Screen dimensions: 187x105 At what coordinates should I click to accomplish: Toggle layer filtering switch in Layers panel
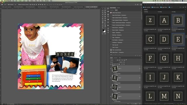click(126, 60)
